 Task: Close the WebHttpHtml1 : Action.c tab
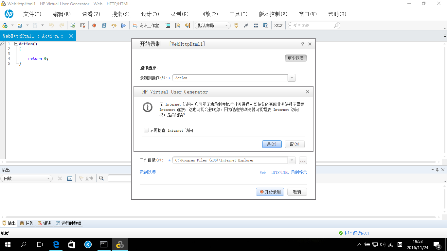point(71,36)
